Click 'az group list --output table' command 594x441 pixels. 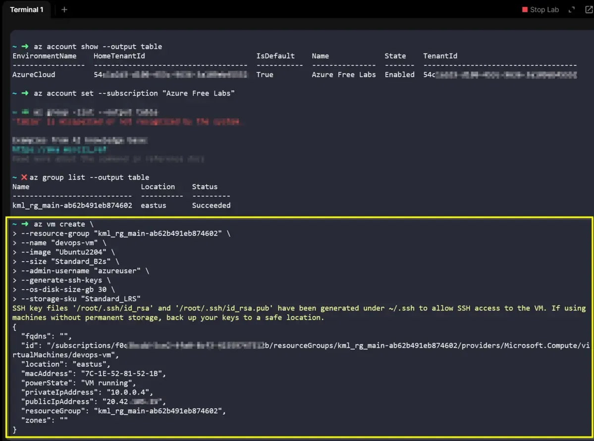coord(89,177)
